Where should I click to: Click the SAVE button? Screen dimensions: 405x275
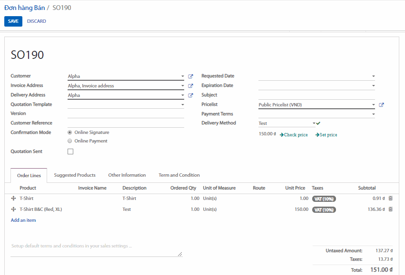(13, 21)
